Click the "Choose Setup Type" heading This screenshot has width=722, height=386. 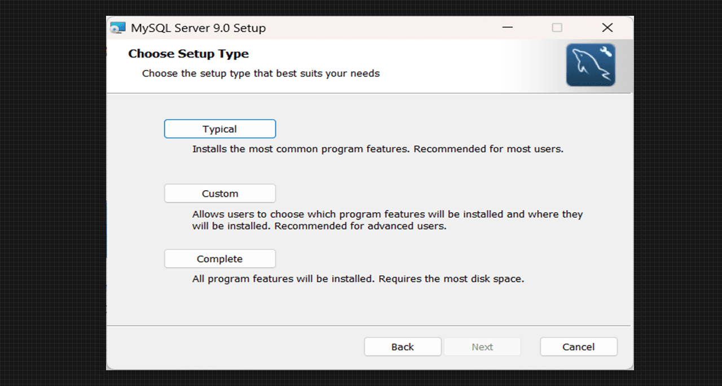pos(188,54)
